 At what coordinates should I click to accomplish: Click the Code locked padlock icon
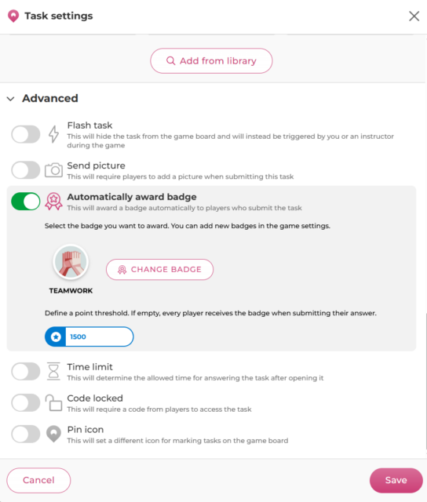(53, 402)
